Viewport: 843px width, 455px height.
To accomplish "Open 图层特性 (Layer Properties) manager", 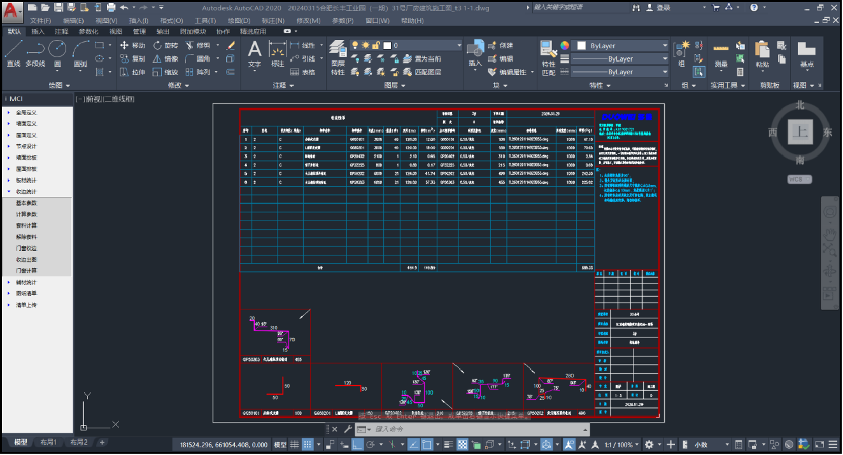I will click(x=337, y=58).
